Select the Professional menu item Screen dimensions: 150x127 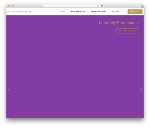click(x=99, y=12)
